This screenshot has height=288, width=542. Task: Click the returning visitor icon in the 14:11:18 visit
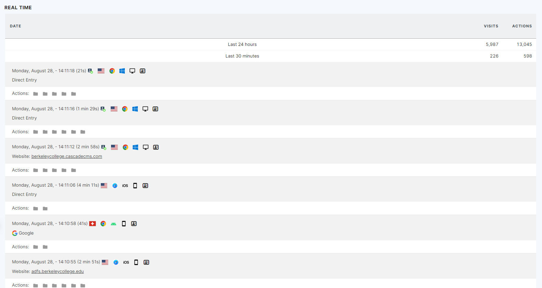[x=90, y=71]
